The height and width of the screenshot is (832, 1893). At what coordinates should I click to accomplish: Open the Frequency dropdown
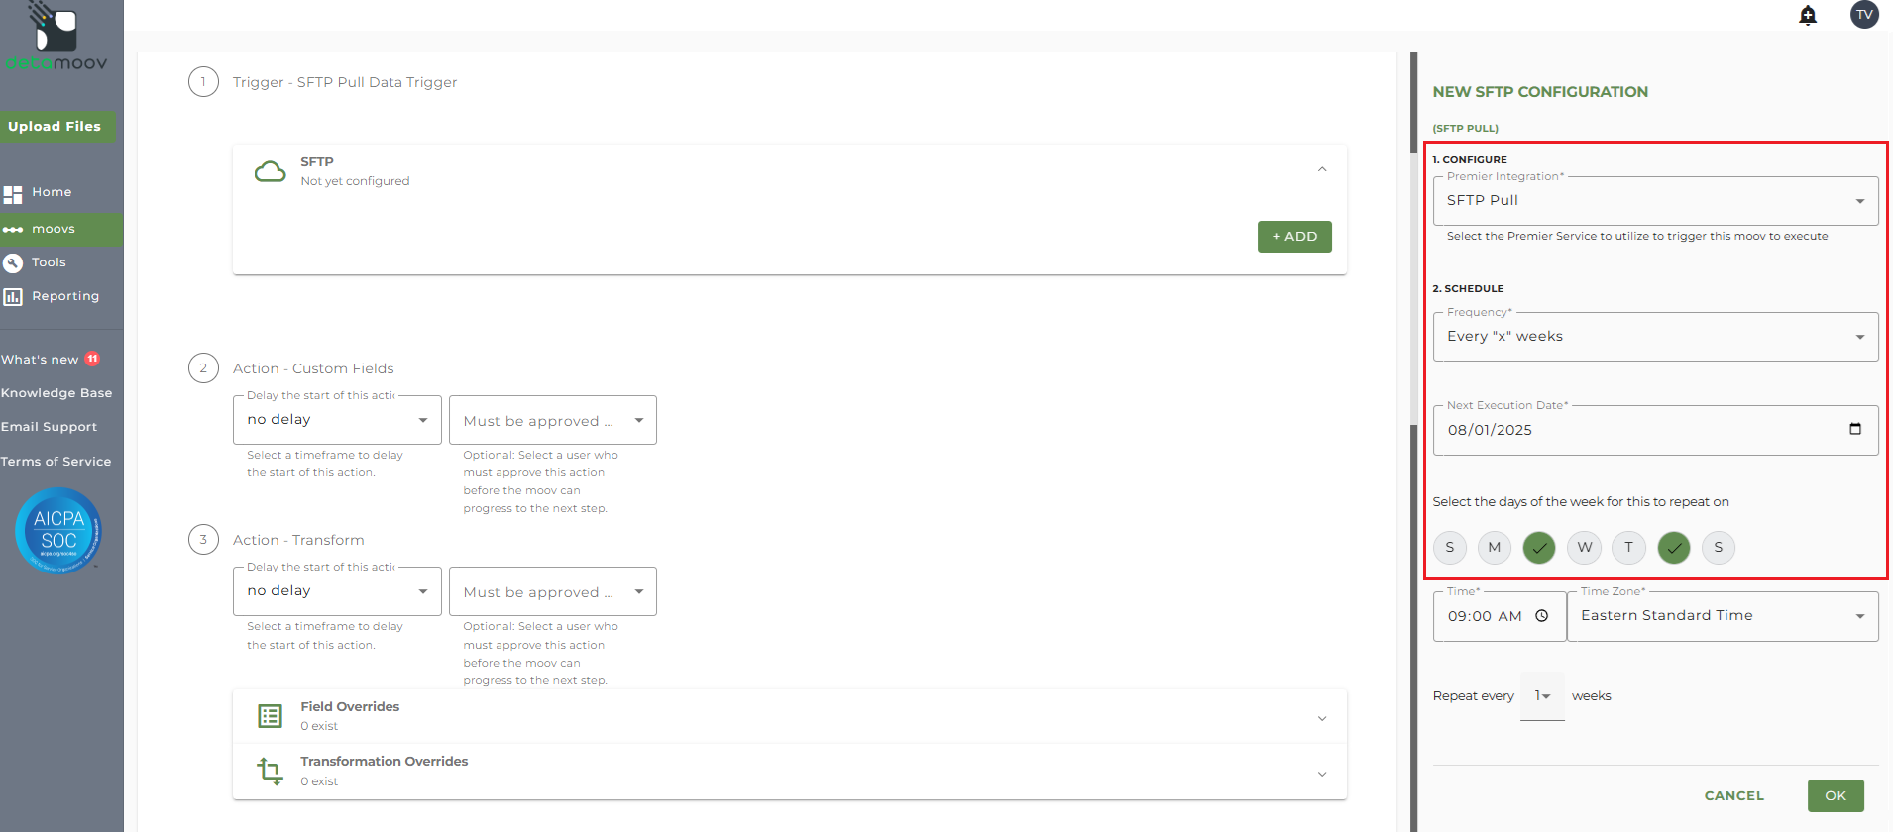[1655, 337]
